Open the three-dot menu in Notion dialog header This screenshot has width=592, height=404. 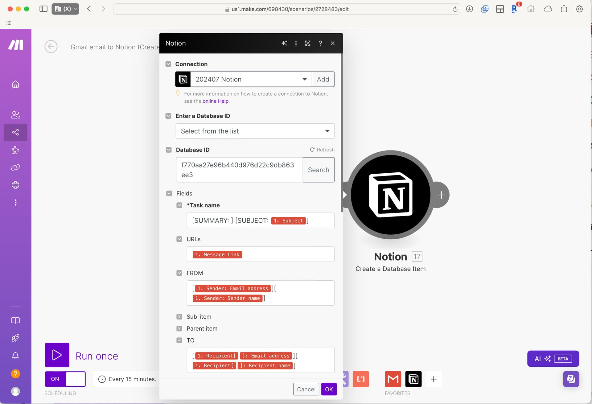[296, 43]
